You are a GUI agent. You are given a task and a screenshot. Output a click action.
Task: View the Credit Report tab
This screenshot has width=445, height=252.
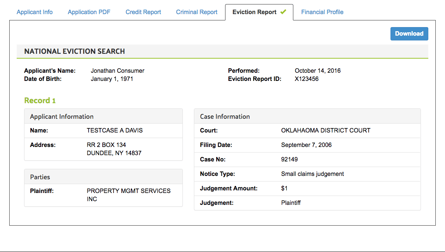143,12
